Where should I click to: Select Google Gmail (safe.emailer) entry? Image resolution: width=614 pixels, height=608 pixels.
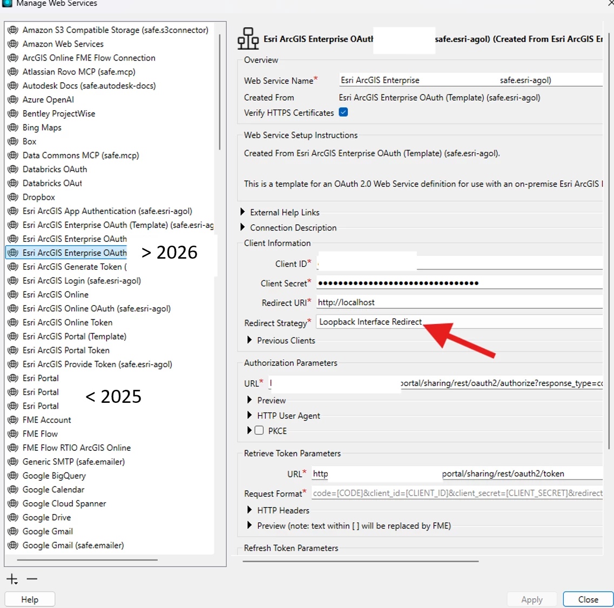pyautogui.click(x=73, y=545)
